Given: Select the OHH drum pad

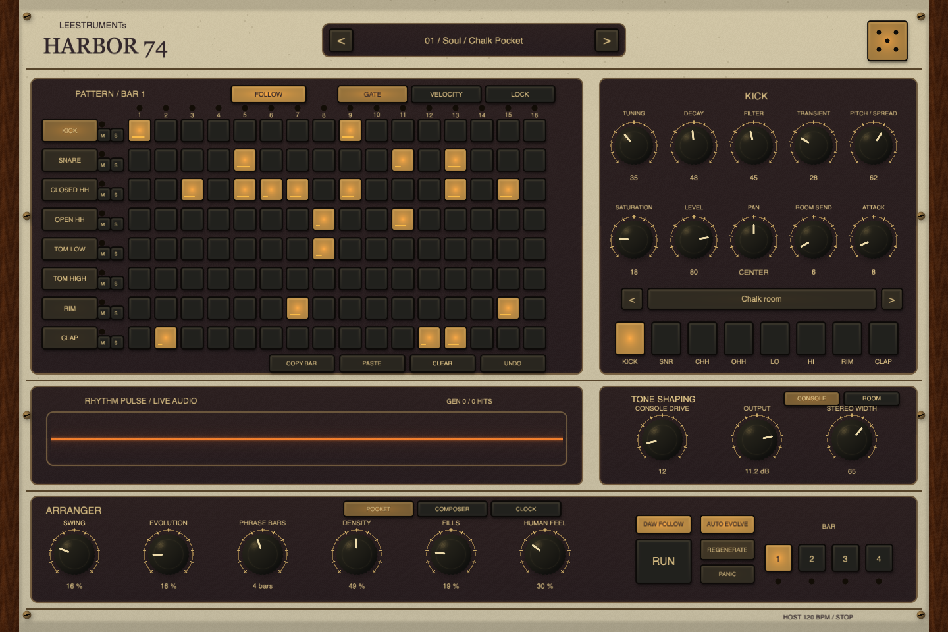Looking at the screenshot, I should point(739,338).
